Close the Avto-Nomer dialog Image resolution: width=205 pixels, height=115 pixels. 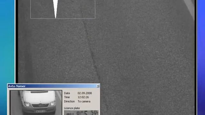coord(98,86)
